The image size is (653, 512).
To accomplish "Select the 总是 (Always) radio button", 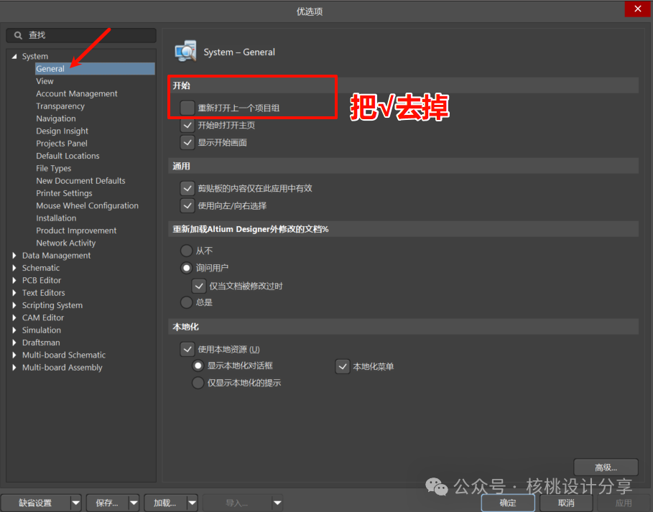I will click(187, 302).
